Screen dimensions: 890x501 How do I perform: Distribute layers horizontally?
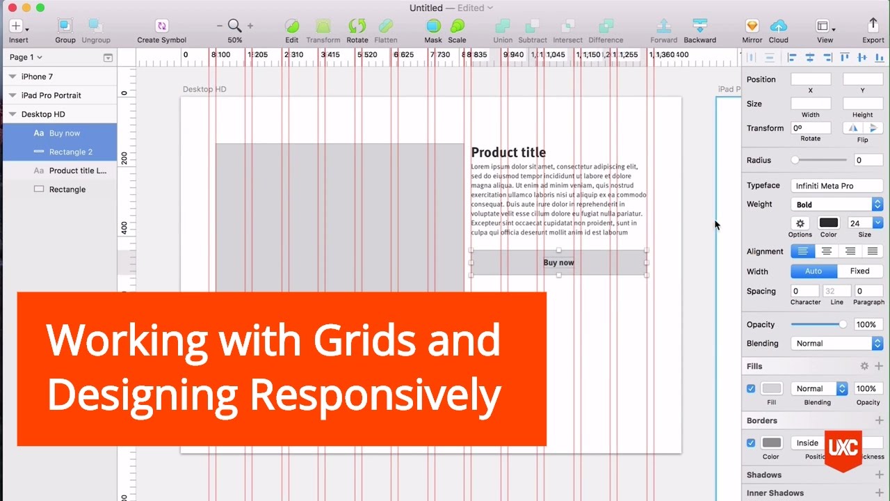[751, 58]
